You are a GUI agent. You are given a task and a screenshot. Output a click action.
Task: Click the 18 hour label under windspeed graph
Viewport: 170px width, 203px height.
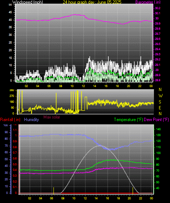coord(117,86)
